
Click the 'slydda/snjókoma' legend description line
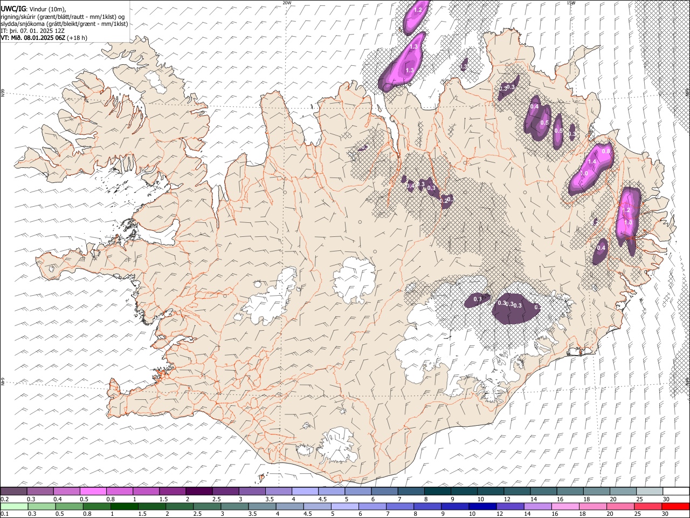tap(64, 24)
